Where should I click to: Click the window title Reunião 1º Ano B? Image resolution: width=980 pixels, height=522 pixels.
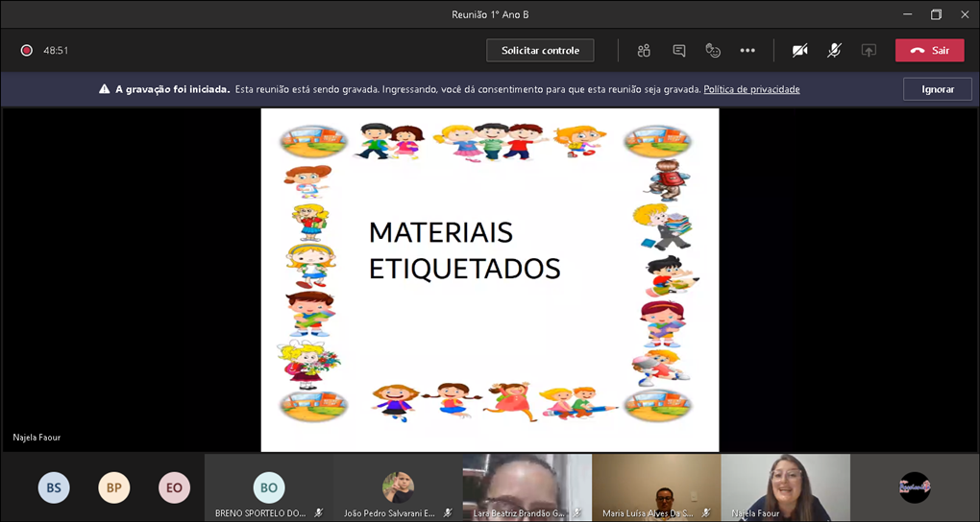pos(490,14)
